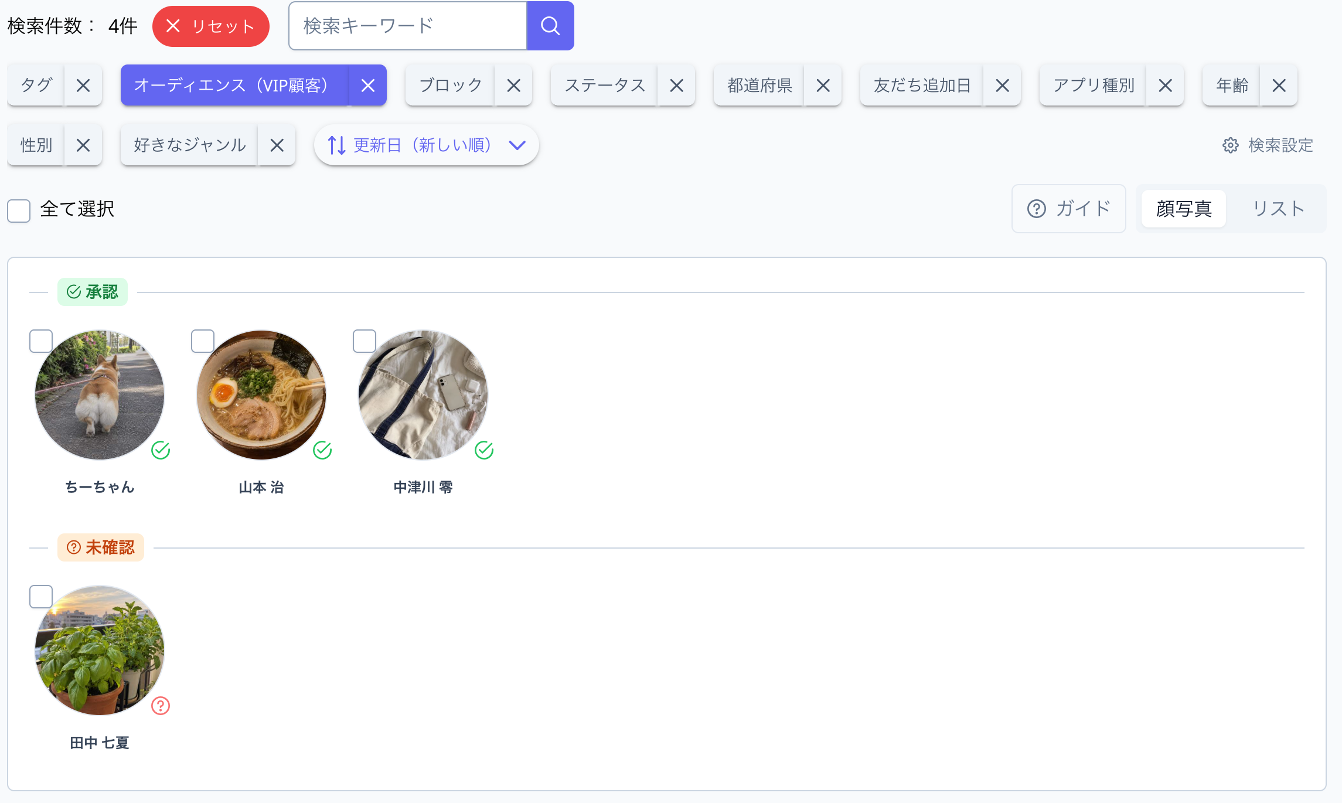1342x803 pixels.
Task: Click approved check badge on 山本 治
Action: [322, 450]
